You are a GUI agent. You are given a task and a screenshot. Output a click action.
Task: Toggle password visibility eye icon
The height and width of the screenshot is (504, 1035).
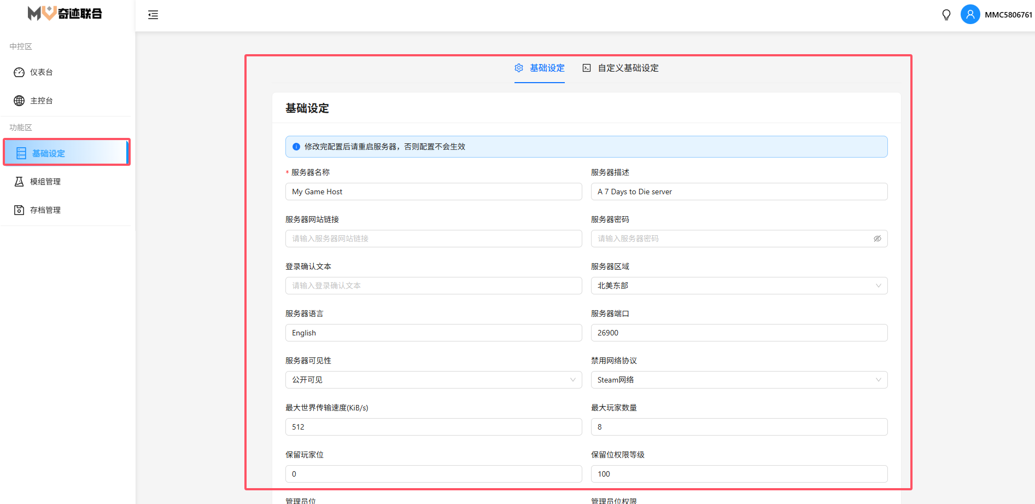(x=877, y=239)
